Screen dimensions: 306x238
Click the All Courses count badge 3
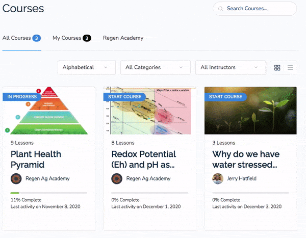click(x=37, y=38)
